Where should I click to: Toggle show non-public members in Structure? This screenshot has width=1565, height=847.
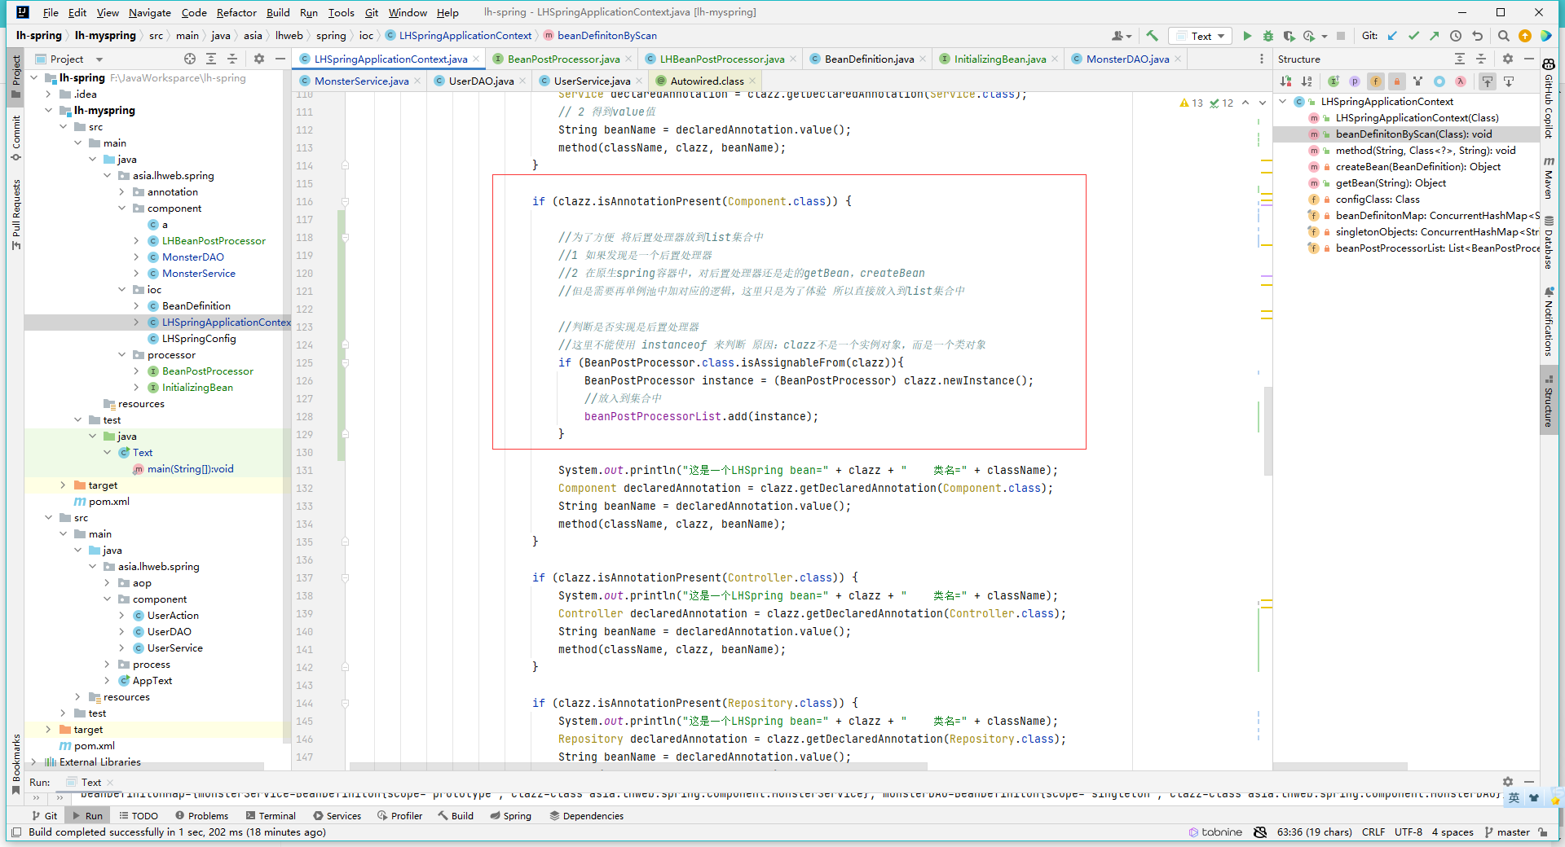(1397, 81)
